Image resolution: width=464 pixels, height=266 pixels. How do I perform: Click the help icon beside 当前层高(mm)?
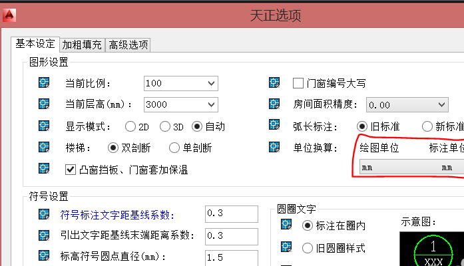(x=44, y=104)
